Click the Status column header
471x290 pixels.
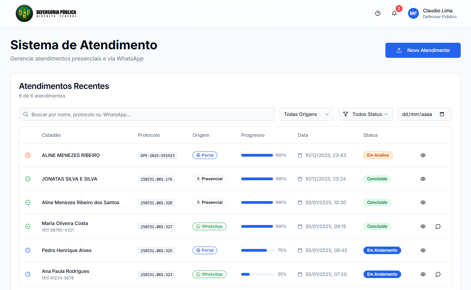click(x=370, y=135)
